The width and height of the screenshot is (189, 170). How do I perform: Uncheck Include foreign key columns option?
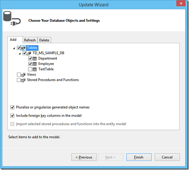click(12, 116)
